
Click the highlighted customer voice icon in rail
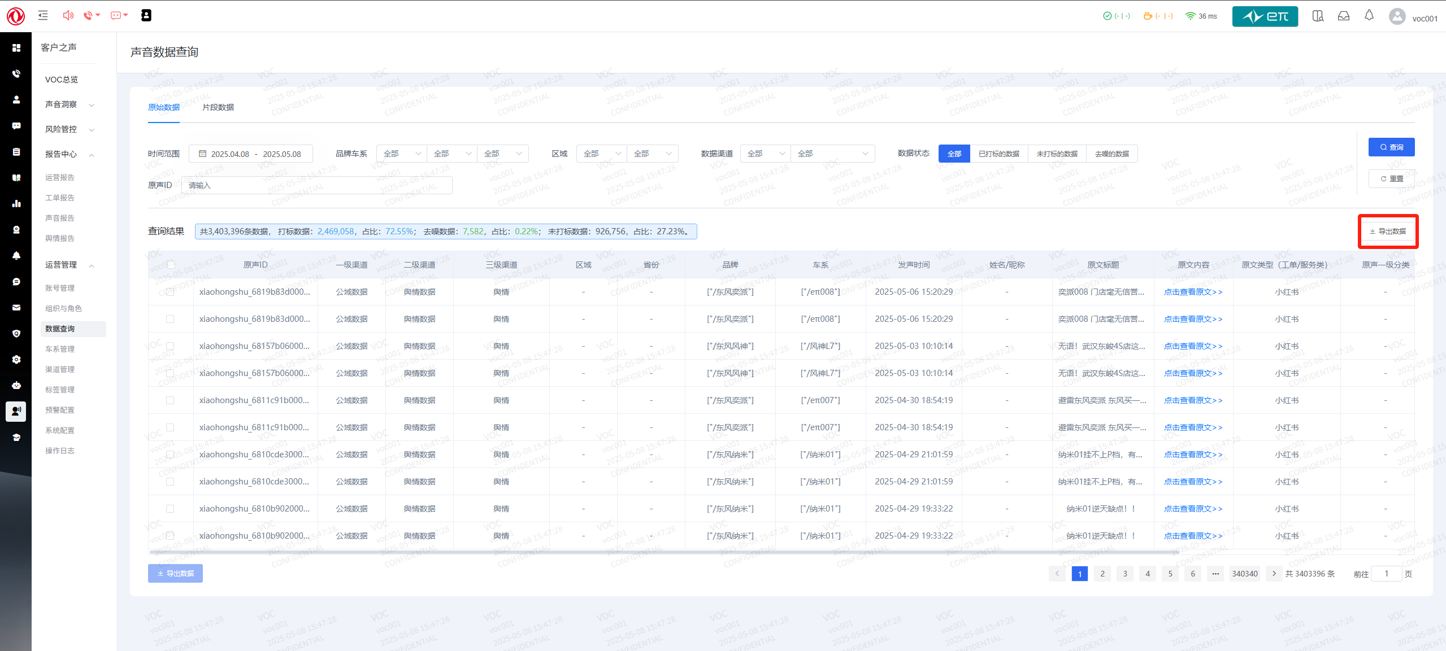coord(16,411)
